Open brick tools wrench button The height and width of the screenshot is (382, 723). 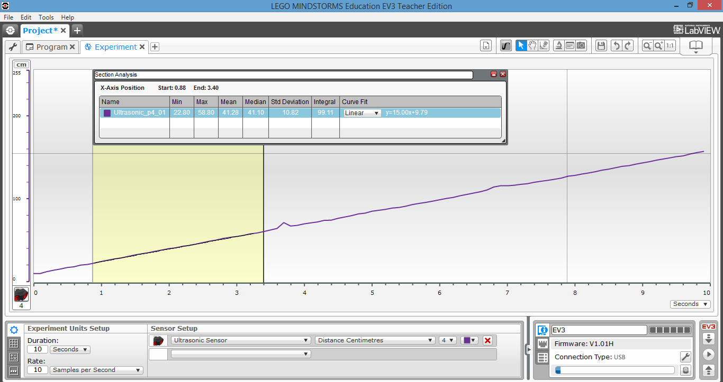pyautogui.click(x=685, y=357)
